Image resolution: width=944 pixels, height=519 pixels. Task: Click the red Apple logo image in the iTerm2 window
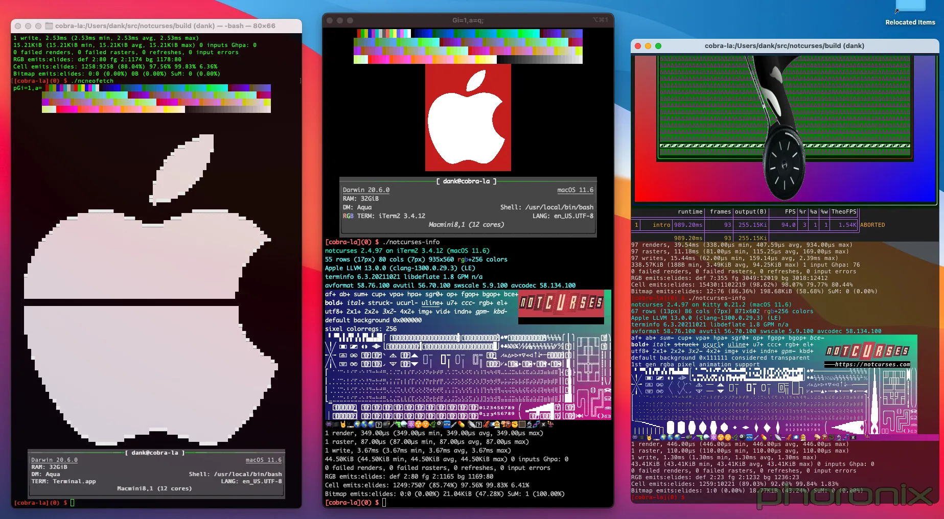point(468,117)
